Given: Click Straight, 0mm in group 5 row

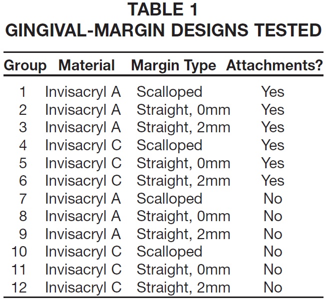Looking at the screenshot, I should tap(183, 163).
